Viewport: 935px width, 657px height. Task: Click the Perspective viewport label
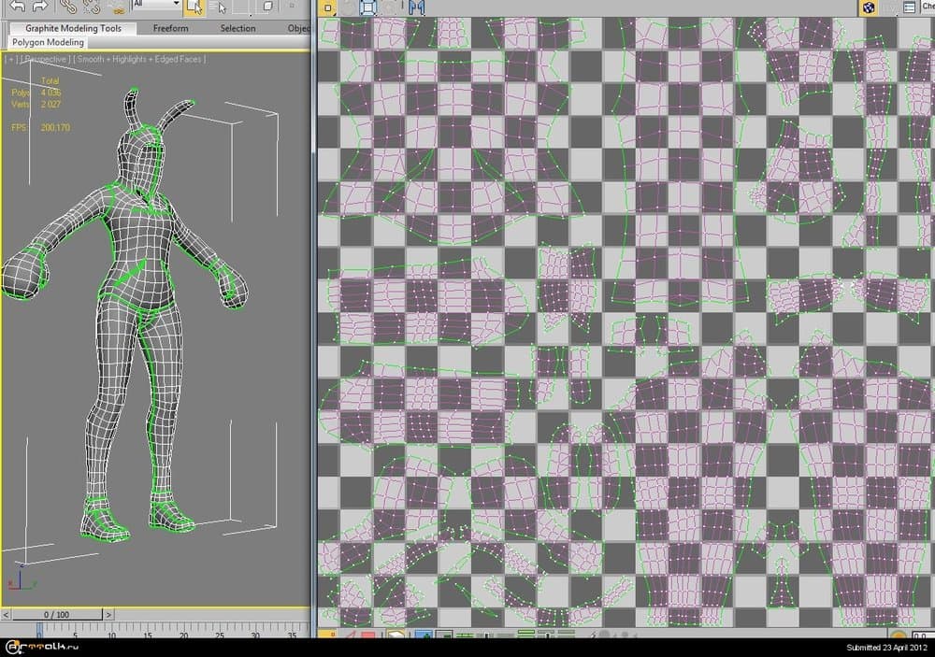pos(45,59)
